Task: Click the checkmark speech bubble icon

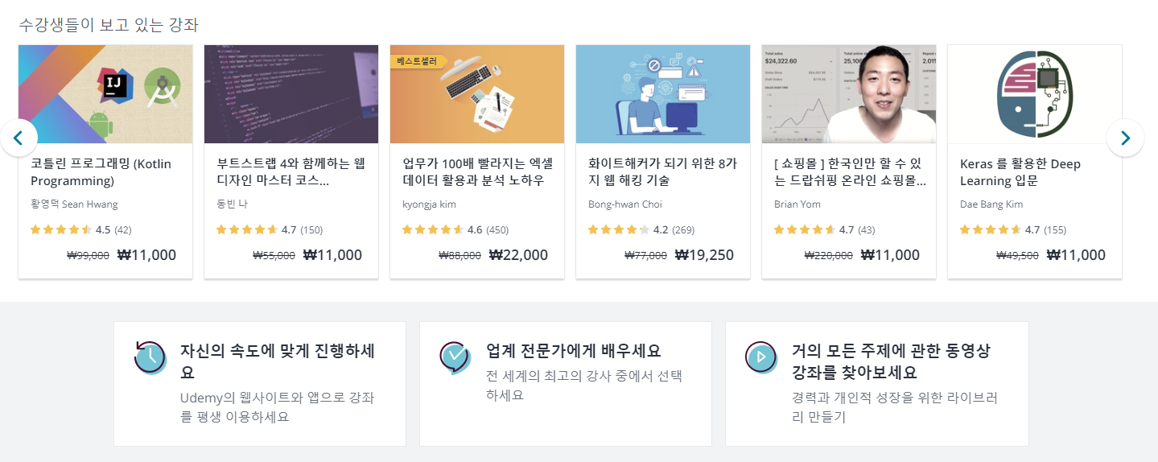Action: point(455,357)
